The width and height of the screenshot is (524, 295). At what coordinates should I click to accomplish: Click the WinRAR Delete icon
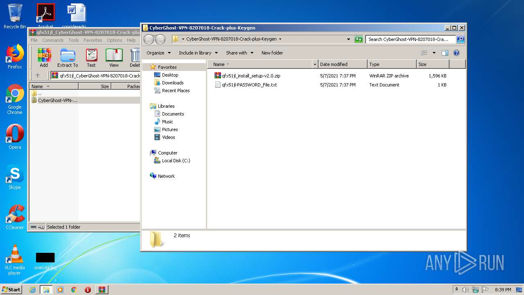point(135,57)
